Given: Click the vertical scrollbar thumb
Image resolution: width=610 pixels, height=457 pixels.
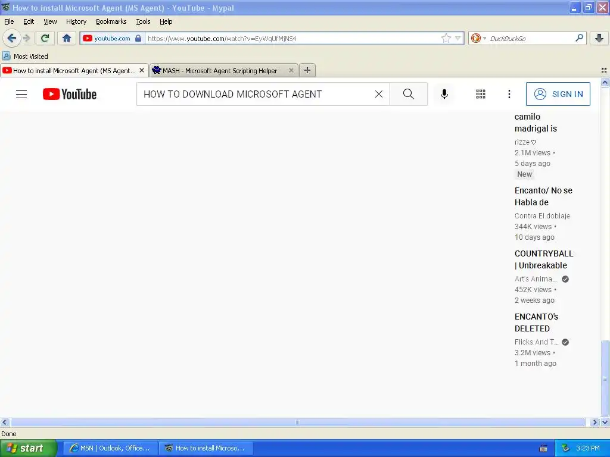Looking at the screenshot, I should coord(605,378).
